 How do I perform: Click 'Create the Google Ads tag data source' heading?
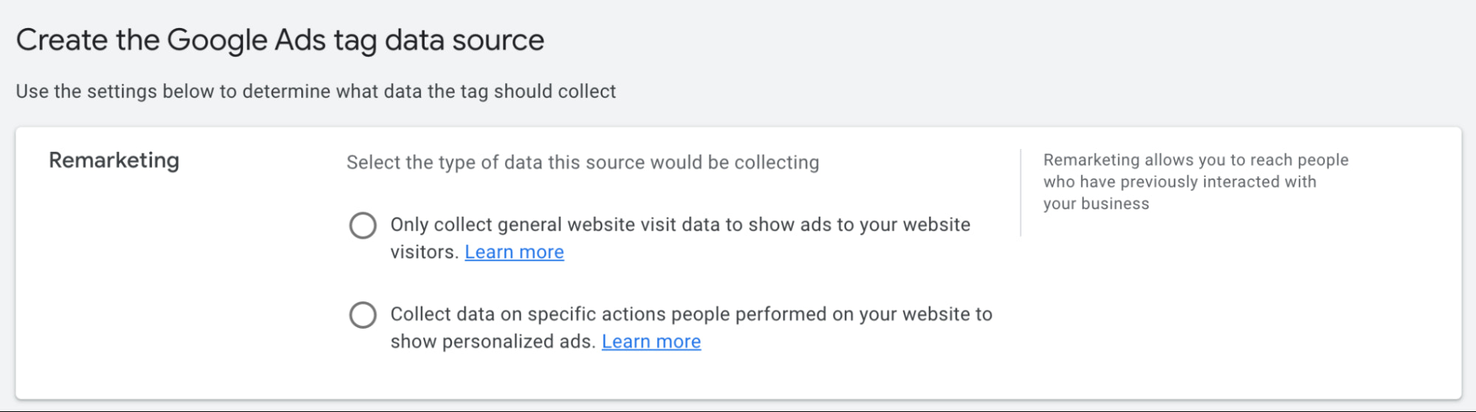point(280,40)
